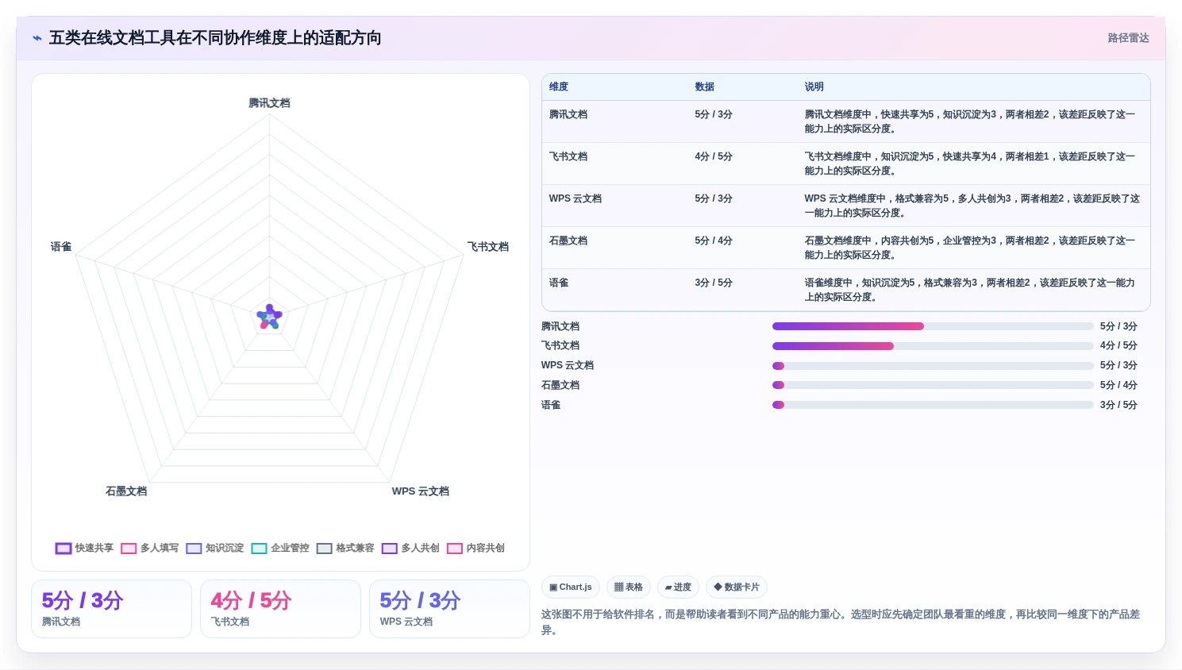Open the WPS 云文档 5分 / 3分 summary card
Screen dimensions: 1182x670
449,609
